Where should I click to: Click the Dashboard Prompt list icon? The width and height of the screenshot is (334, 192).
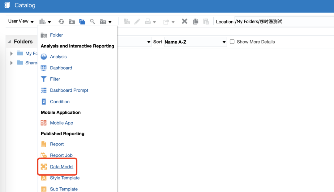click(44, 90)
